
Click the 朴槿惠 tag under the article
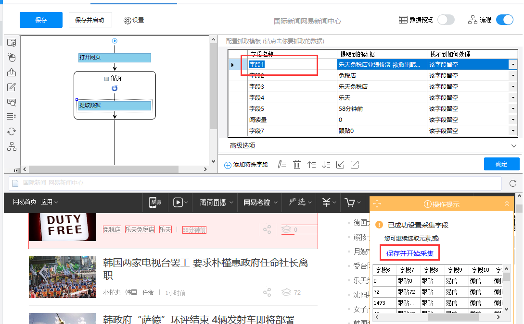point(112,292)
